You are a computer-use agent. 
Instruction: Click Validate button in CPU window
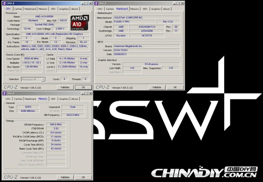(65, 87)
